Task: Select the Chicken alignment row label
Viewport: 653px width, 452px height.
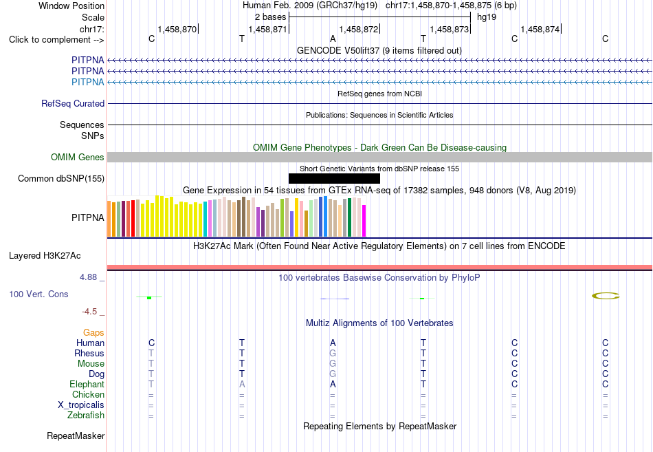Action: 88,394
